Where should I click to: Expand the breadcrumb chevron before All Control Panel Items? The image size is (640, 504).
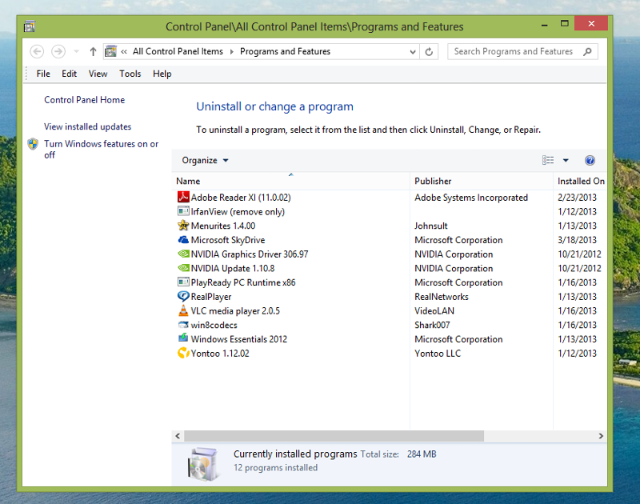[x=124, y=51]
